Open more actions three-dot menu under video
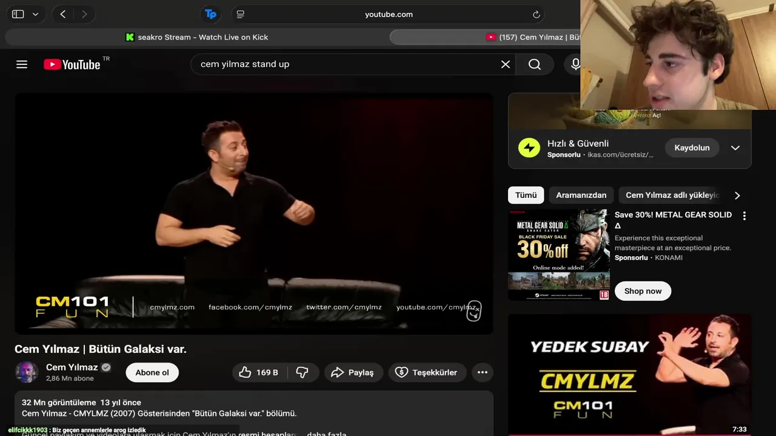 483,372
